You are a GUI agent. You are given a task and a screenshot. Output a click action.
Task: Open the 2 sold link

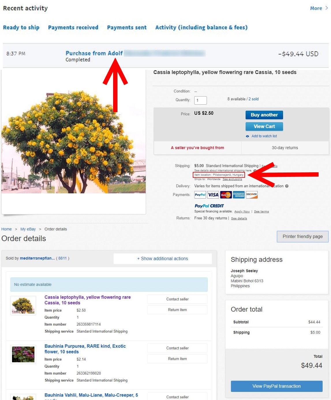[x=254, y=99]
